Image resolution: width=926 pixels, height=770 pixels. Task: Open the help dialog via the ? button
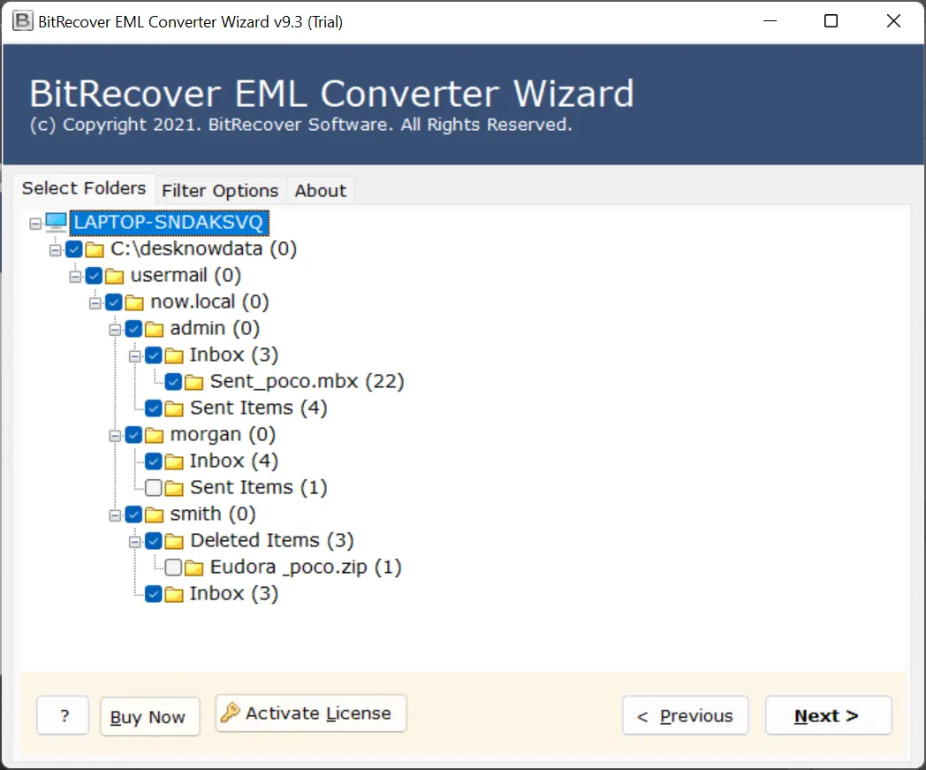pos(62,715)
